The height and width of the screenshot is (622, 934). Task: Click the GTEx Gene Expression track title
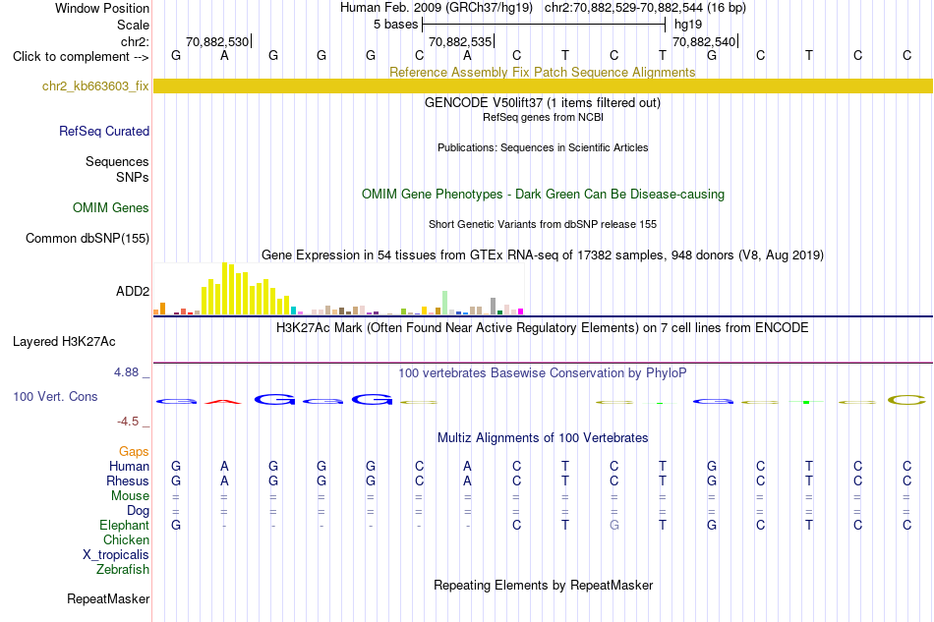(543, 254)
